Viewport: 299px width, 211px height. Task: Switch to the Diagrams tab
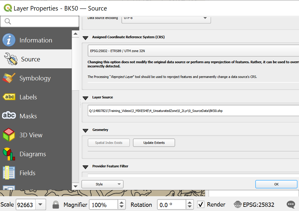click(36, 154)
